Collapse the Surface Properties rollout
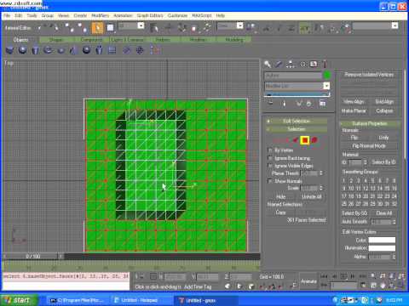 [x=369, y=123]
